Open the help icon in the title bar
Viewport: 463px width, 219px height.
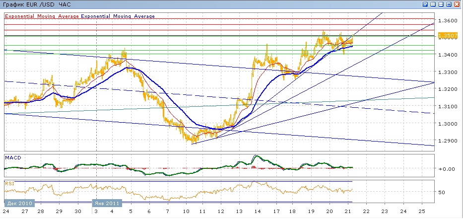click(x=425, y=4)
